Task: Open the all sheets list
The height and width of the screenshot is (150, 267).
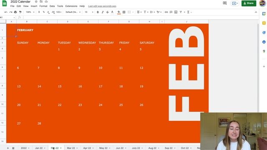Action: (13, 148)
